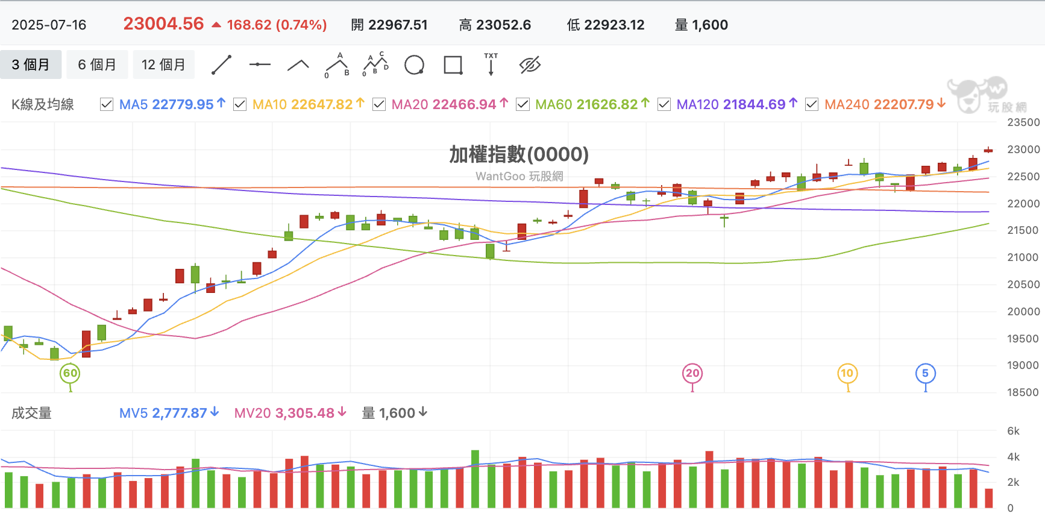Click the open price 開 22967.51

click(x=389, y=25)
